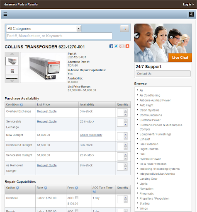Tick the AOG checkbox in Repair row
197x212 pixels.
[77, 211]
